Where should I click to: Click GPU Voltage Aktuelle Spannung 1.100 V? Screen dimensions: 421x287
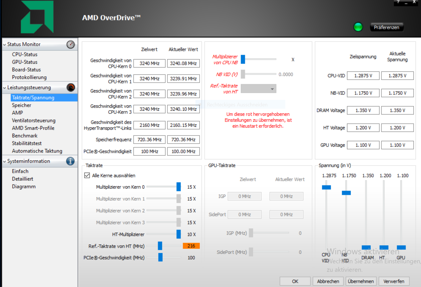pyautogui.click(x=397, y=145)
